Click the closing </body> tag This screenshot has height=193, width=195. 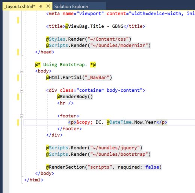[45, 173]
